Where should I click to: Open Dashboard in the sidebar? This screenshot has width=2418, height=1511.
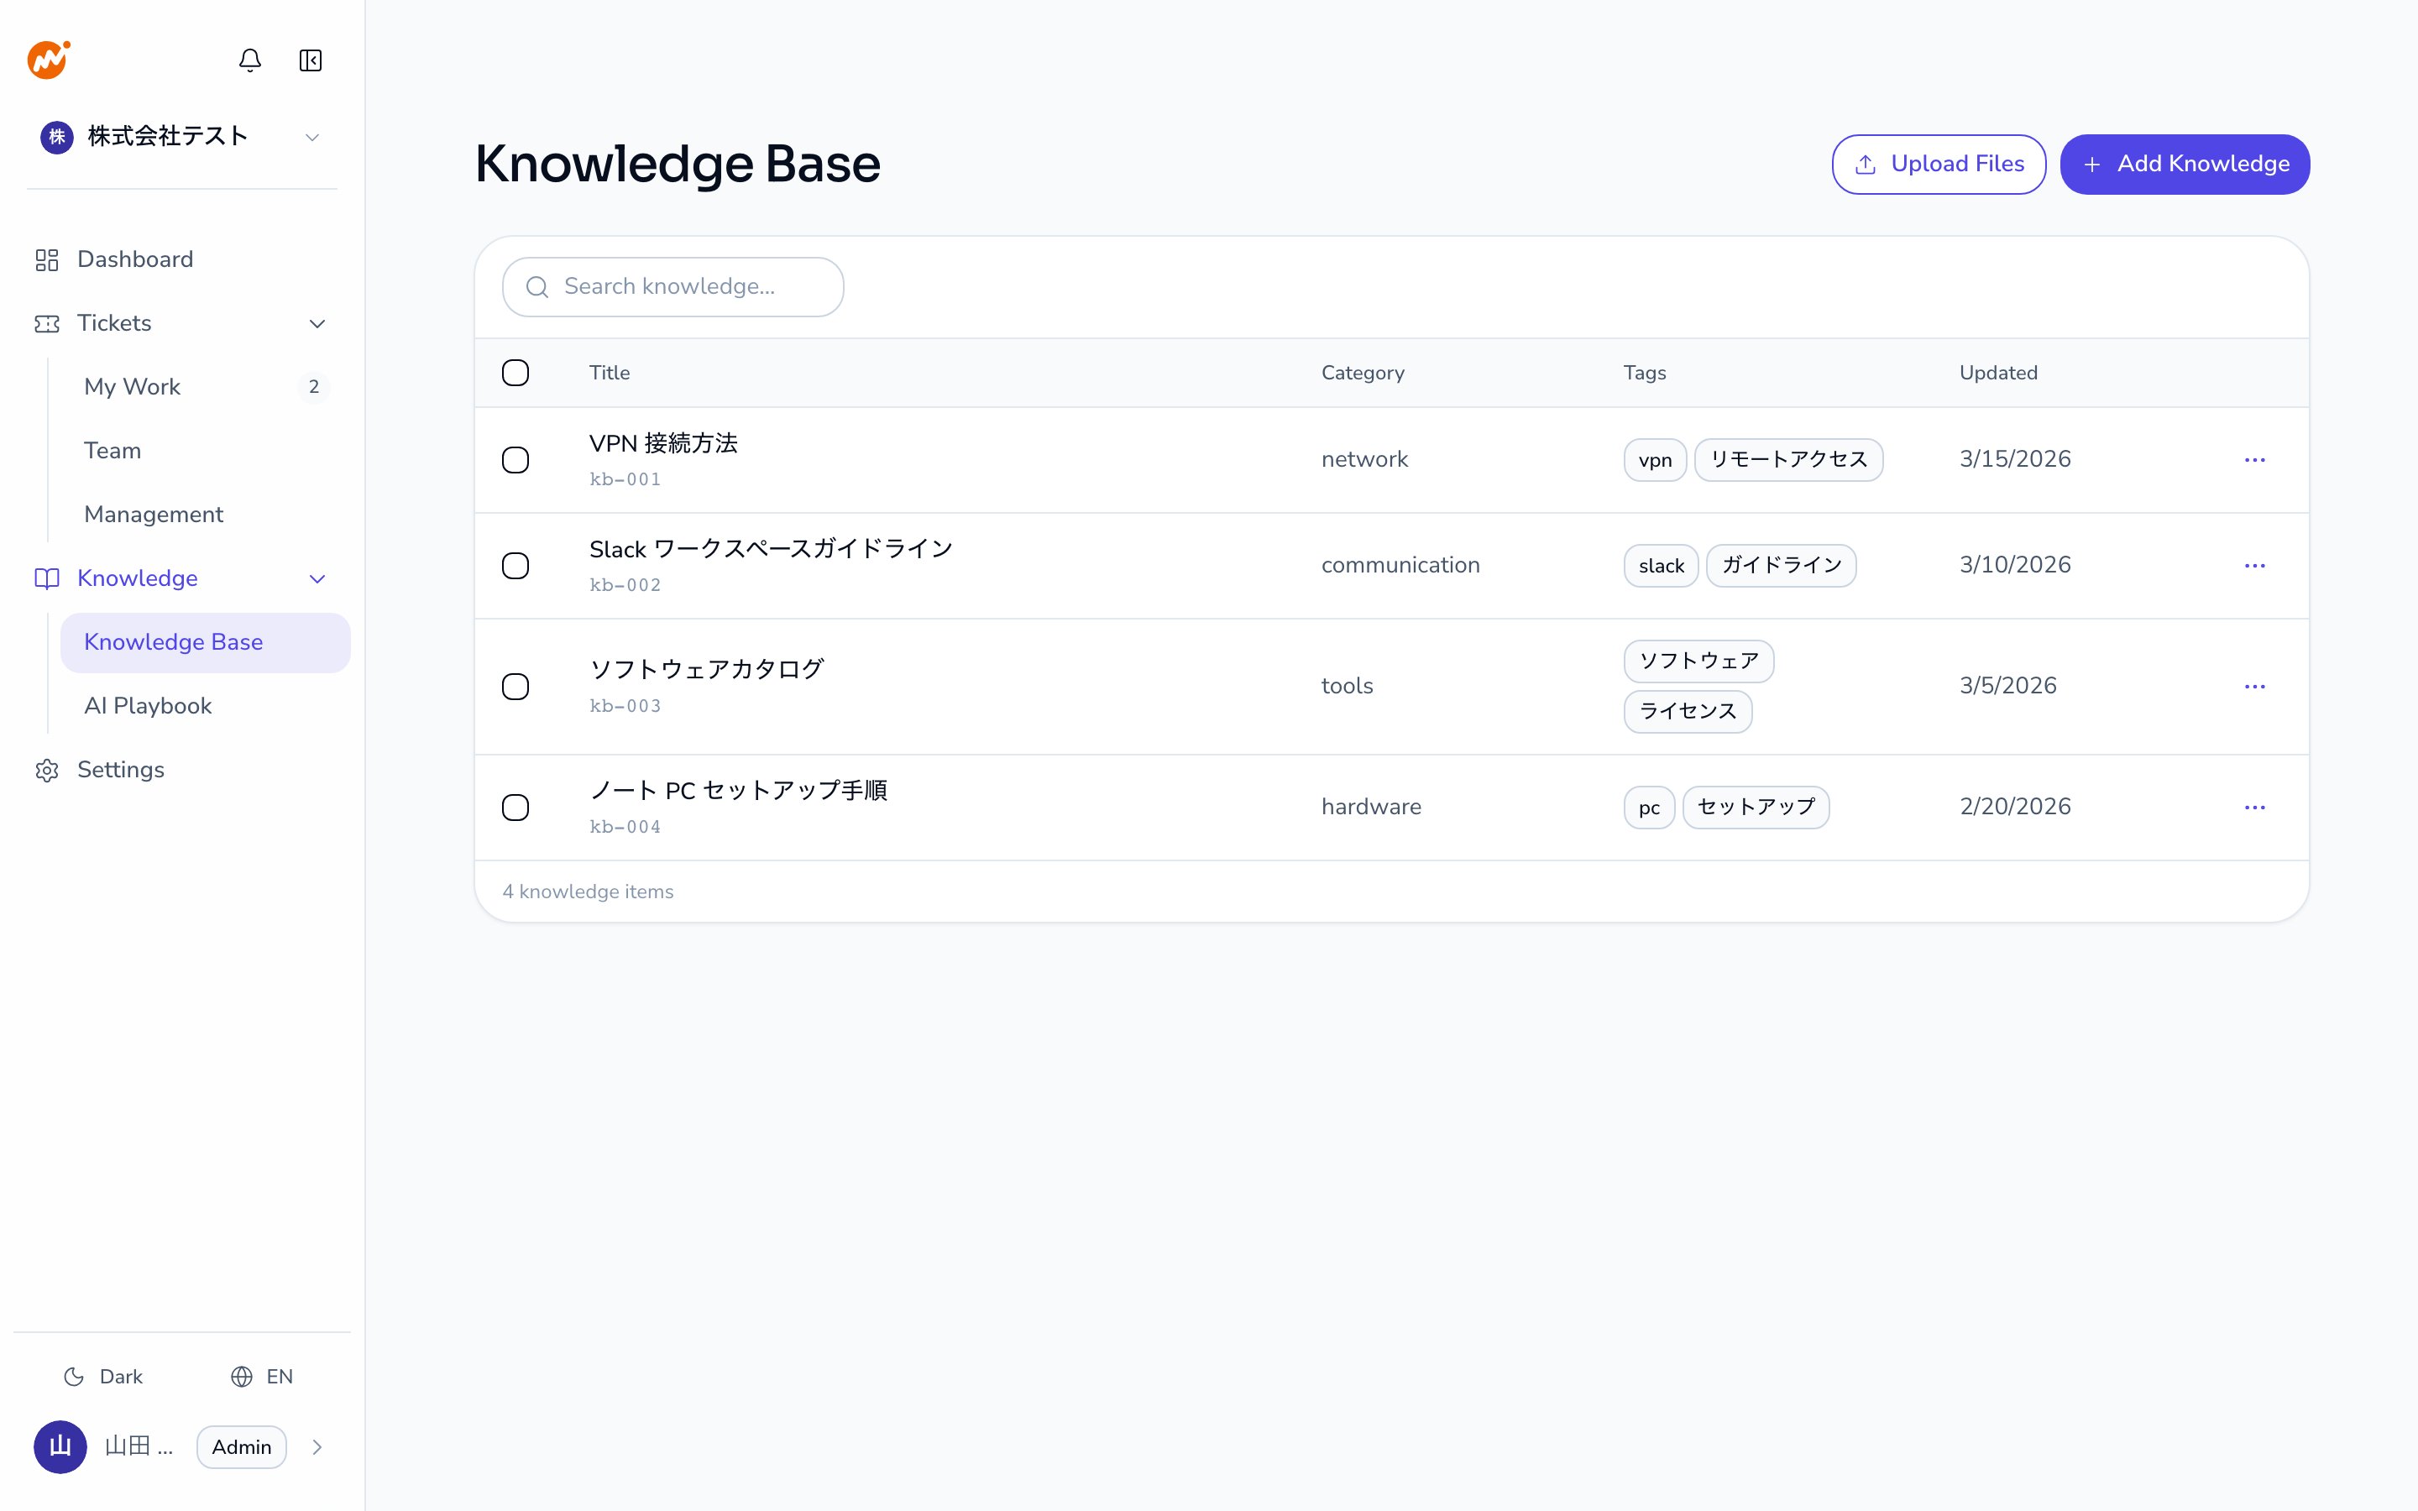pyautogui.click(x=182, y=260)
